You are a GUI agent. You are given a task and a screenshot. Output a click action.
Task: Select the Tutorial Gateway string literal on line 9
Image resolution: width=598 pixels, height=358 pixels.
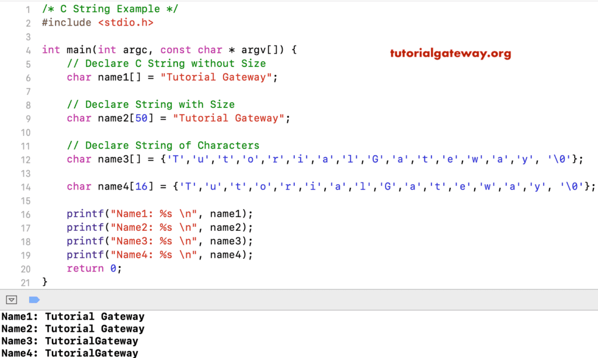point(231,118)
